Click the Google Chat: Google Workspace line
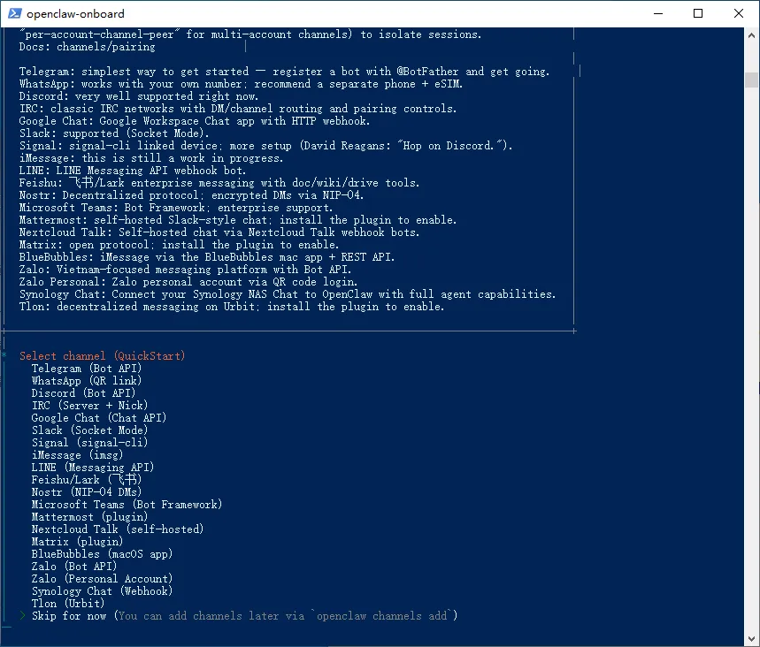The width and height of the screenshot is (760, 647). tap(195, 121)
